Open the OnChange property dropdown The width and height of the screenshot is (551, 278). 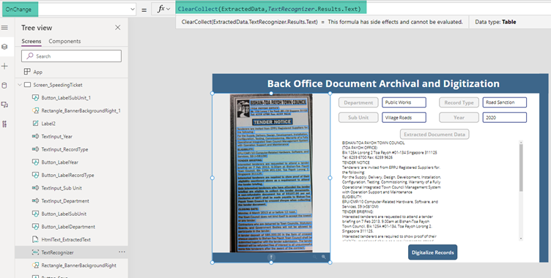132,9
